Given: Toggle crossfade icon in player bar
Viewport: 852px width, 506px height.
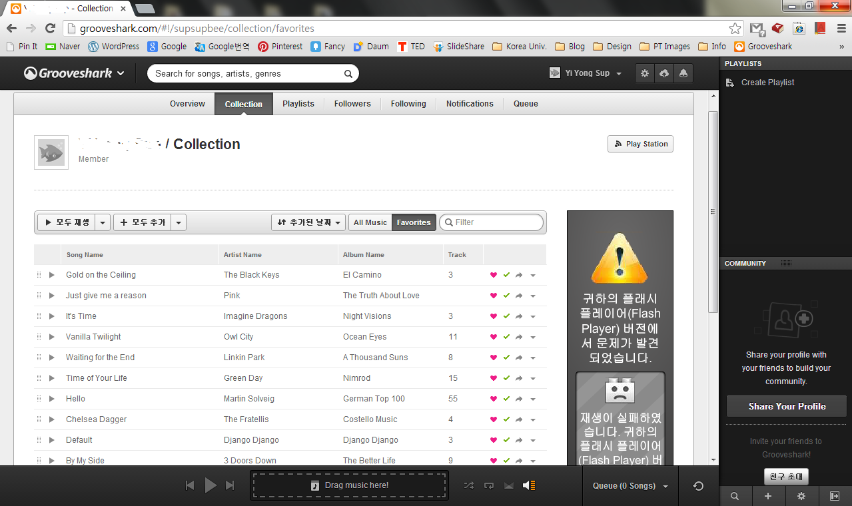Looking at the screenshot, I should [509, 486].
